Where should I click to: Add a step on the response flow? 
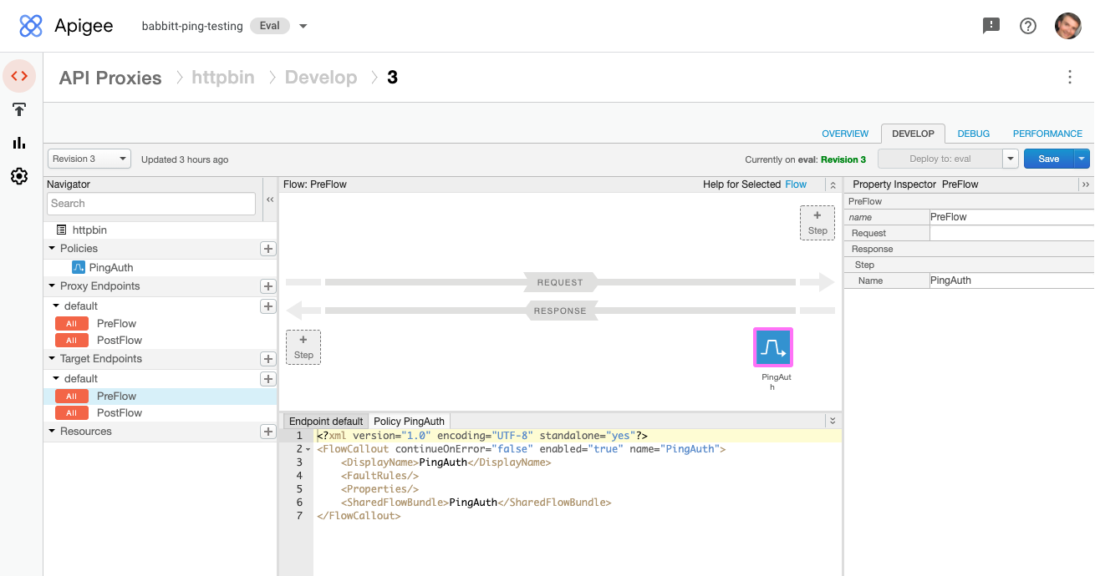[303, 346]
